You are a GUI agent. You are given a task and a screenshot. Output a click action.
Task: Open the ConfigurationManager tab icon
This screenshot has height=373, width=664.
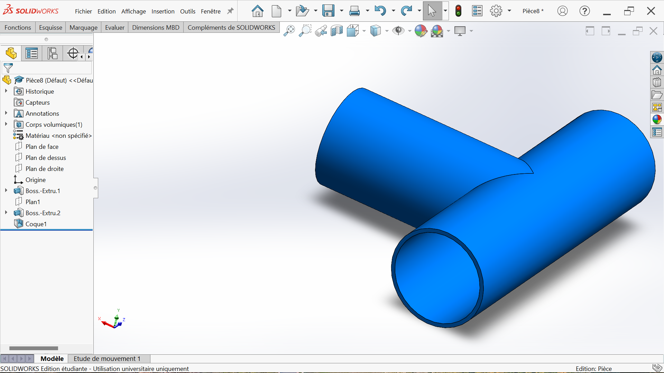tap(53, 54)
